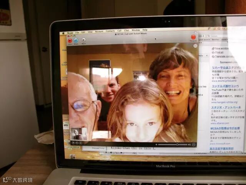Open the Help menu
The image size is (246, 185).
[x=145, y=30]
